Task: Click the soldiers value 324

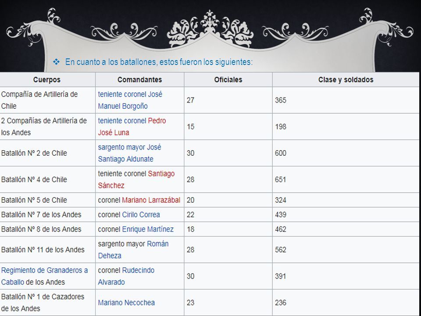Action: pyautogui.click(x=281, y=200)
